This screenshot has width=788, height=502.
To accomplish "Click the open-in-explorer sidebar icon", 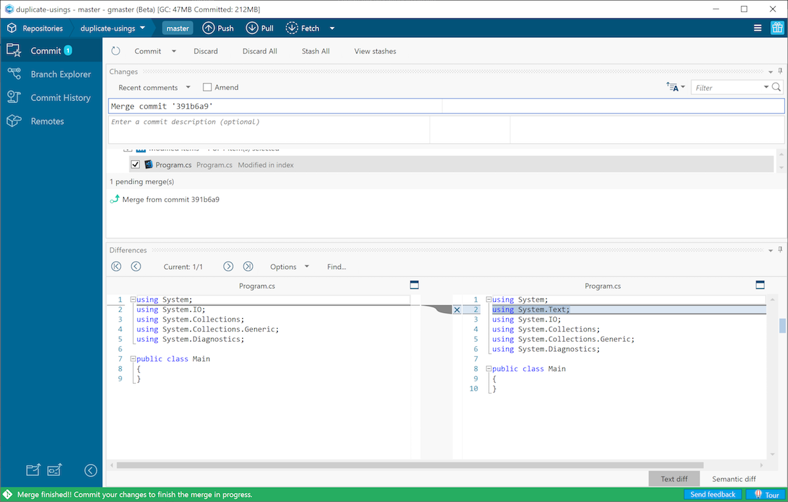I will coord(33,470).
